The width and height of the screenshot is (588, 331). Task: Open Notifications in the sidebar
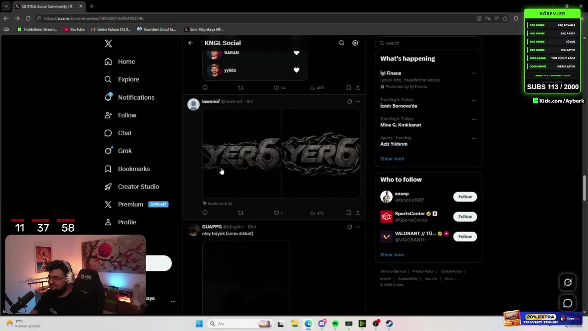pos(129,97)
